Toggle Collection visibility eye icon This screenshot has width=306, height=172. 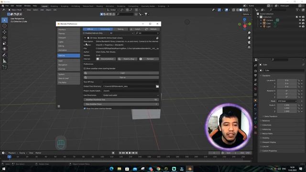pyautogui.click(x=300, y=17)
